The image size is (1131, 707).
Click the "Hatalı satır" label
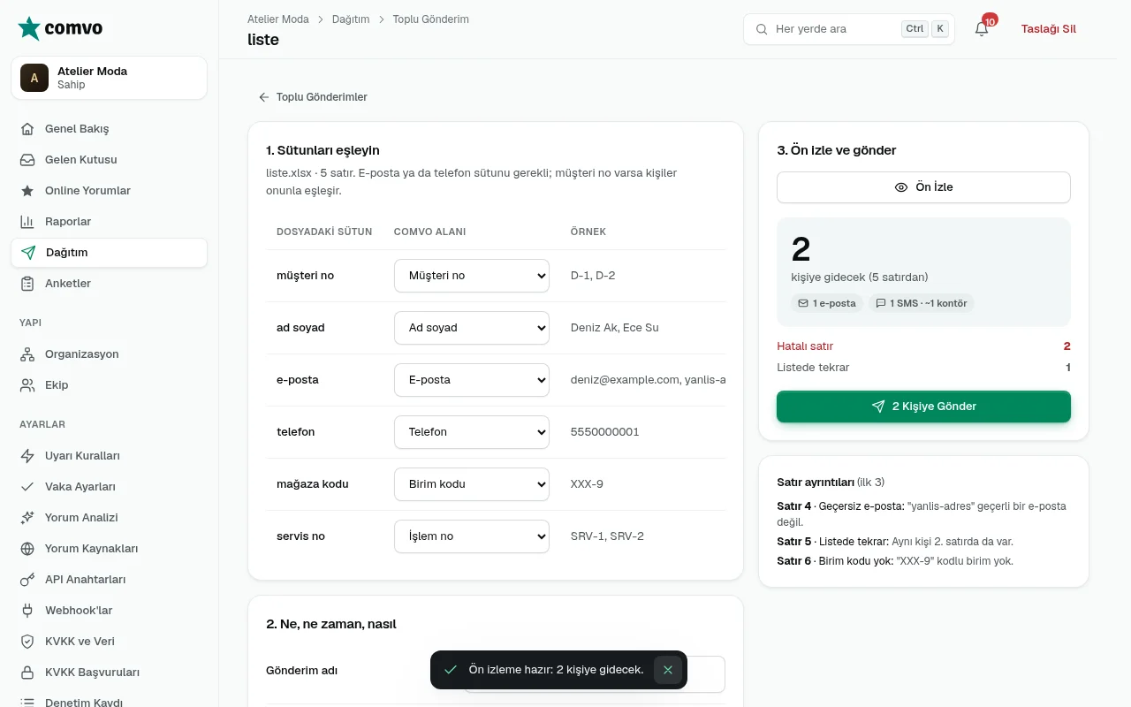point(805,346)
